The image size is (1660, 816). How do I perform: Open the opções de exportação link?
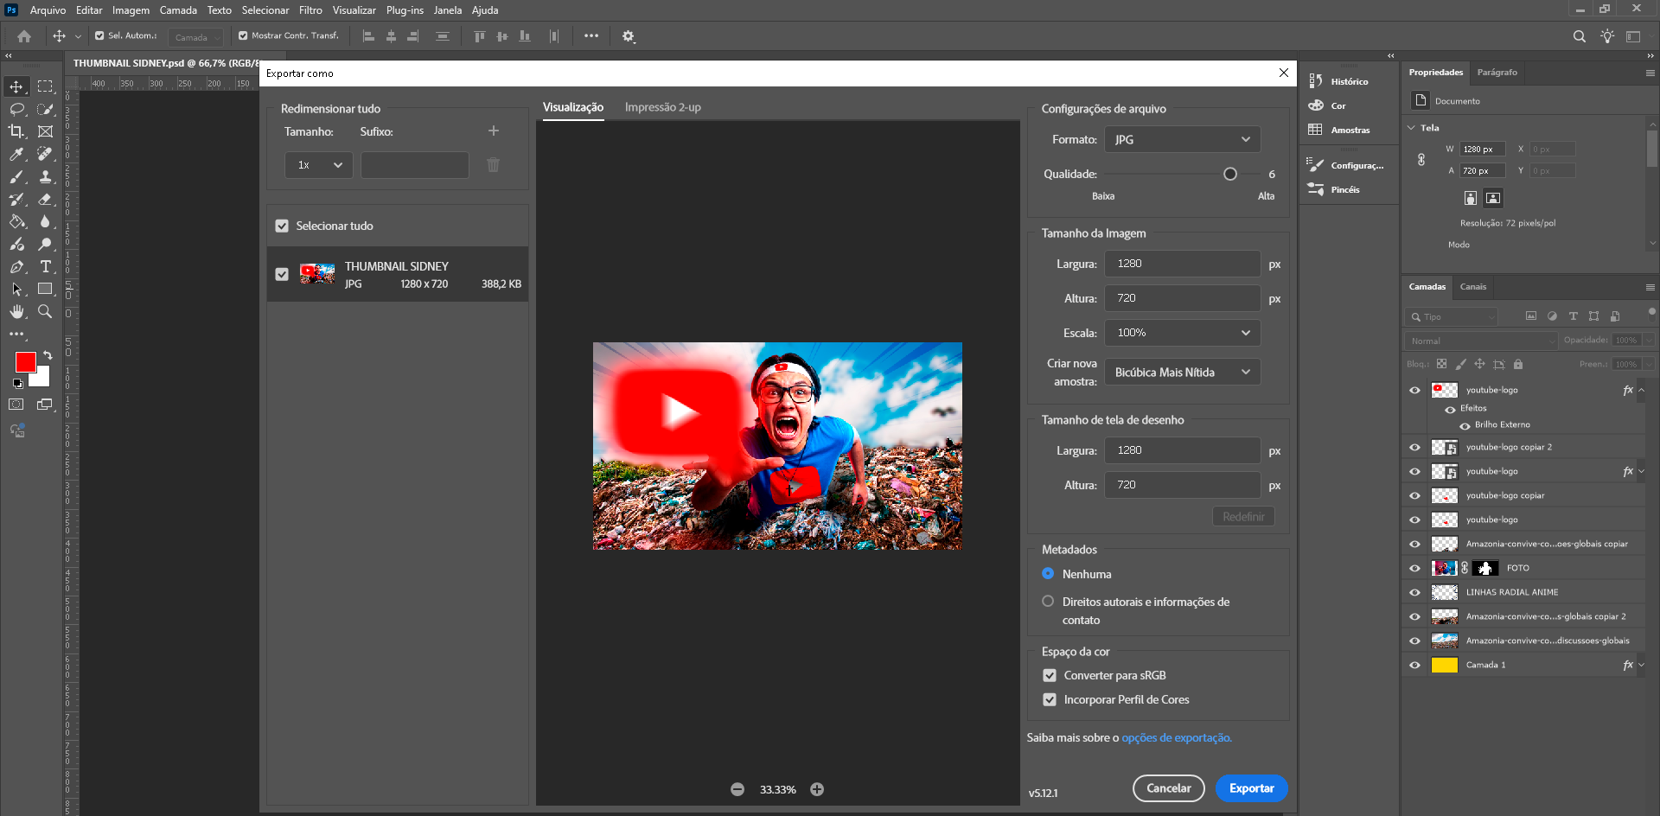[1177, 737]
